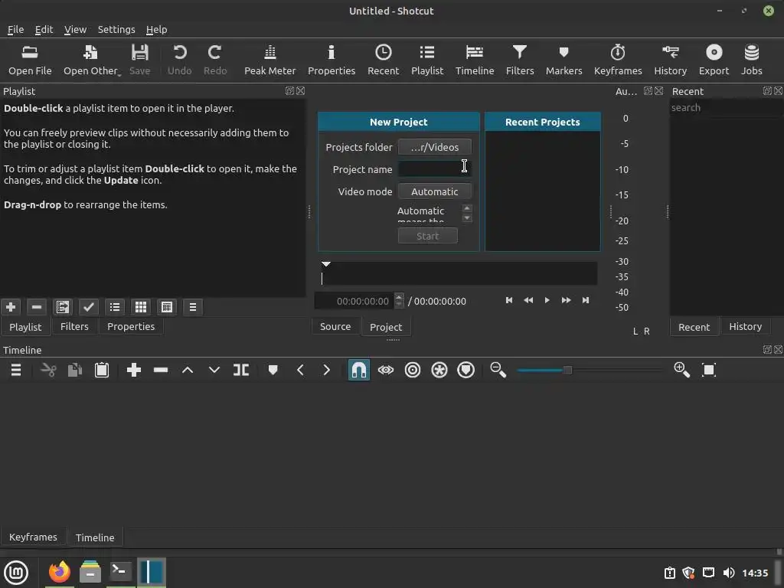Switch to the History tab in right panel
The height and width of the screenshot is (588, 784).
point(745,326)
